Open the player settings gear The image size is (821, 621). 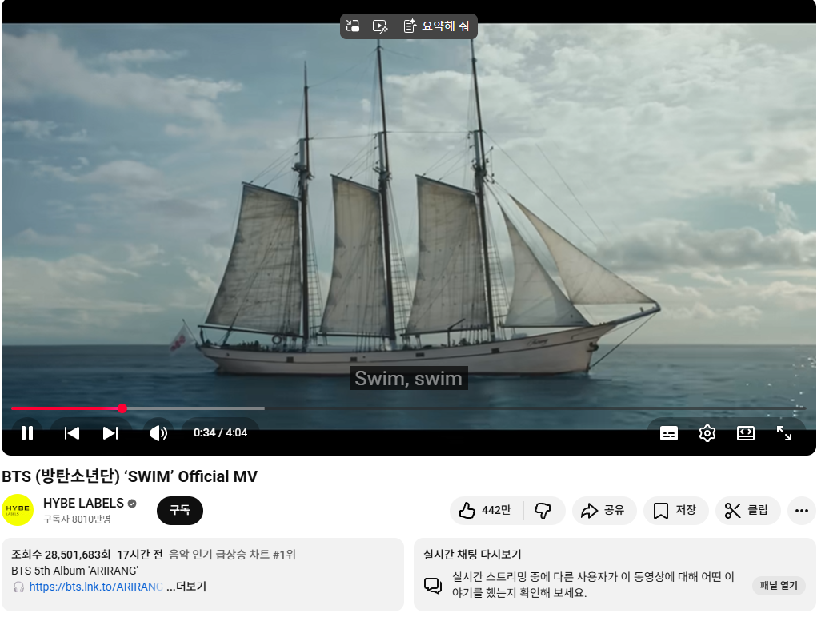pyautogui.click(x=707, y=433)
